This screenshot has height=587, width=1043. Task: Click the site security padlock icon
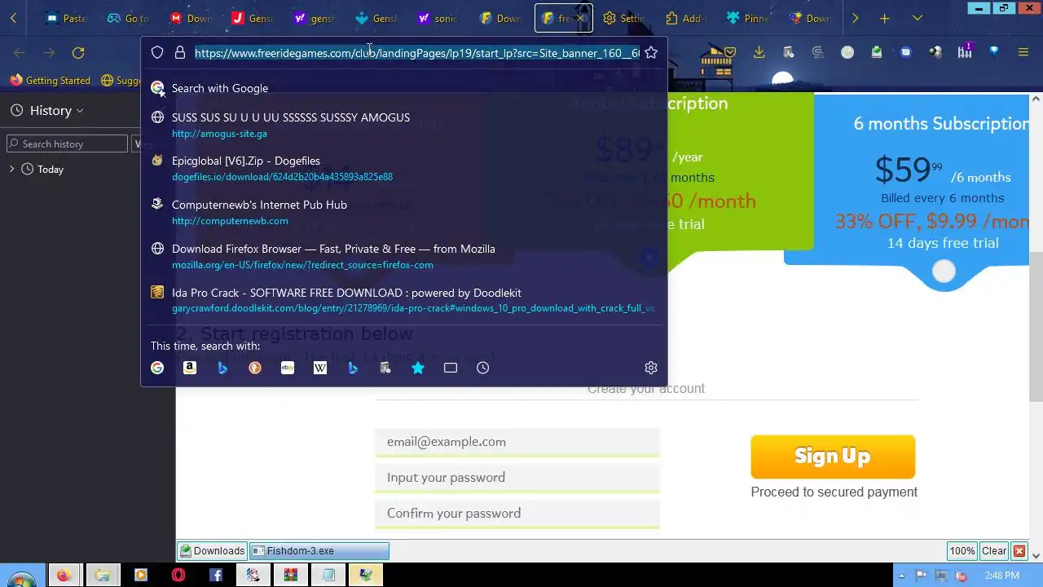[x=180, y=52]
